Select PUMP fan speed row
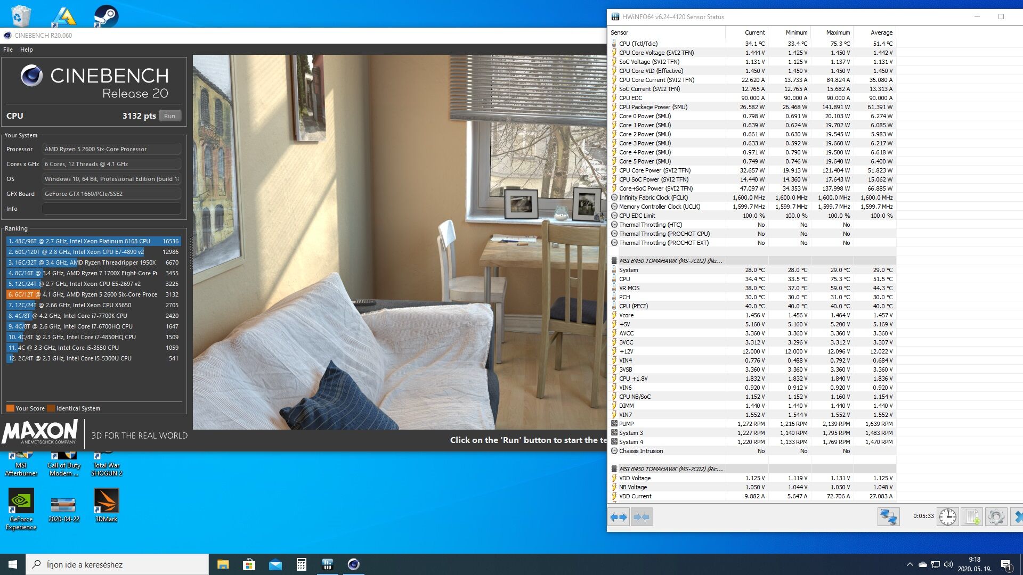Viewport: 1023px width, 575px height. tap(752, 424)
